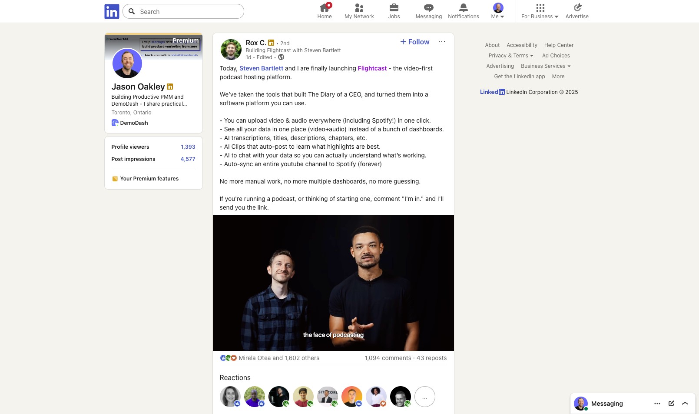This screenshot has width=699, height=414.
Task: Open the Accessibility footer link
Action: pos(522,45)
